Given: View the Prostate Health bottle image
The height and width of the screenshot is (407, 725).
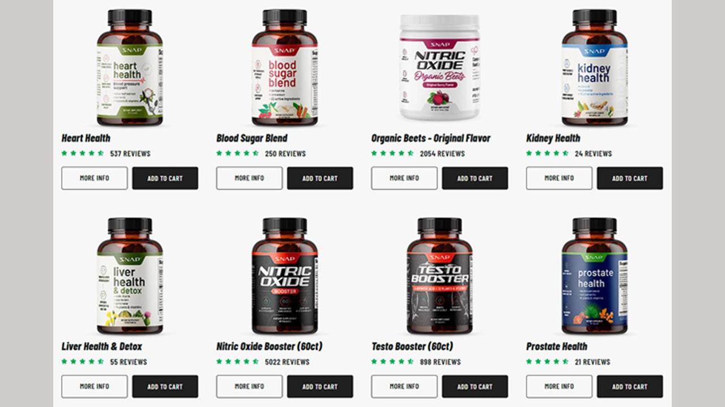Looking at the screenshot, I should tap(594, 276).
